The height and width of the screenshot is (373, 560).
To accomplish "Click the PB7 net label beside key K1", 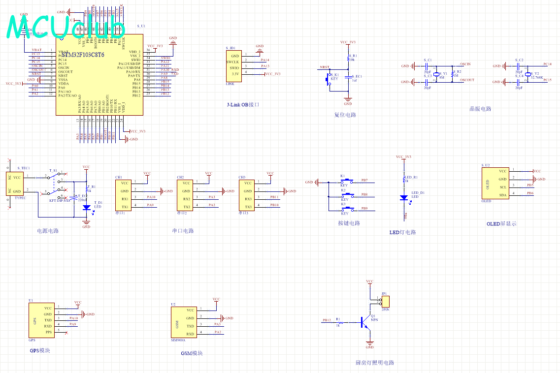I will [364, 180].
